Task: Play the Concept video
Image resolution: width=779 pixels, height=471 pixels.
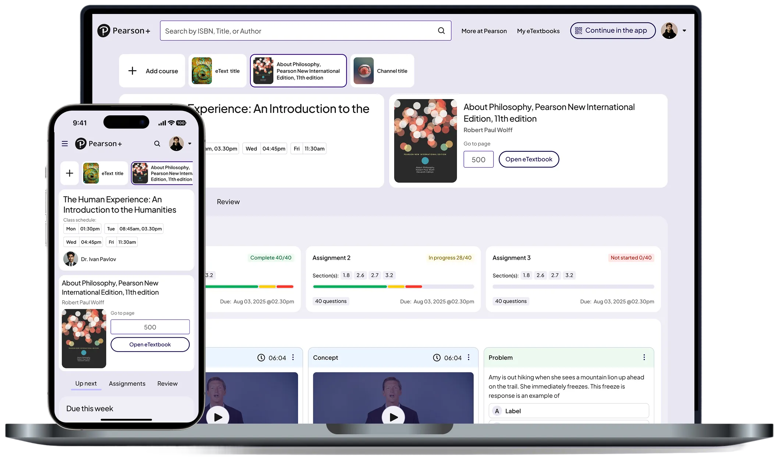Action: [393, 417]
